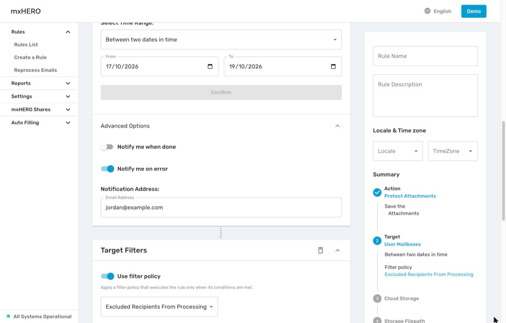Click the Storage Filepath step label

tap(405, 321)
